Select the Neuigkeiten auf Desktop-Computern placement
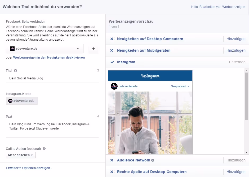Image resolution: width=249 pixels, height=177 pixels. pyautogui.click(x=150, y=39)
